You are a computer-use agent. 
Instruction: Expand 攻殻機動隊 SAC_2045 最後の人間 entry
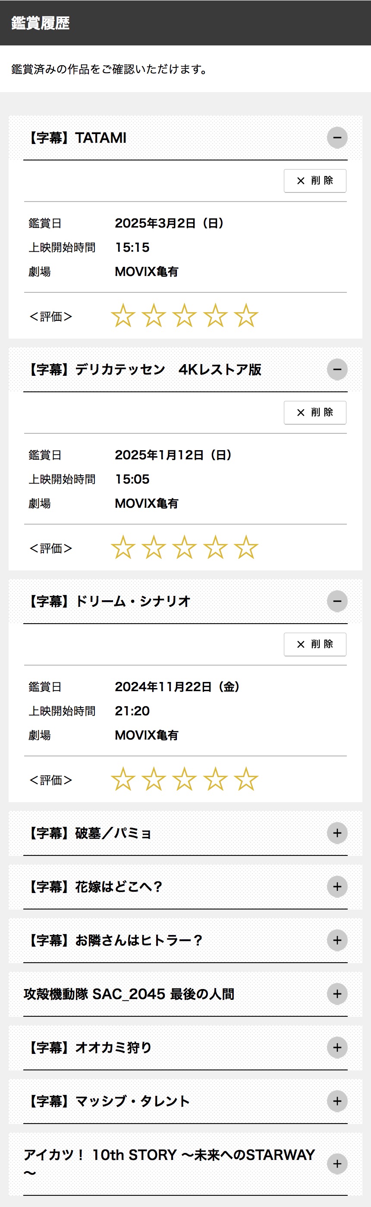click(337, 994)
